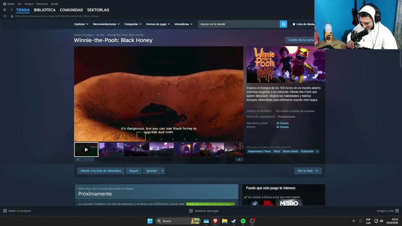Open the dropdown arrow next to Ignorar

click(162, 171)
